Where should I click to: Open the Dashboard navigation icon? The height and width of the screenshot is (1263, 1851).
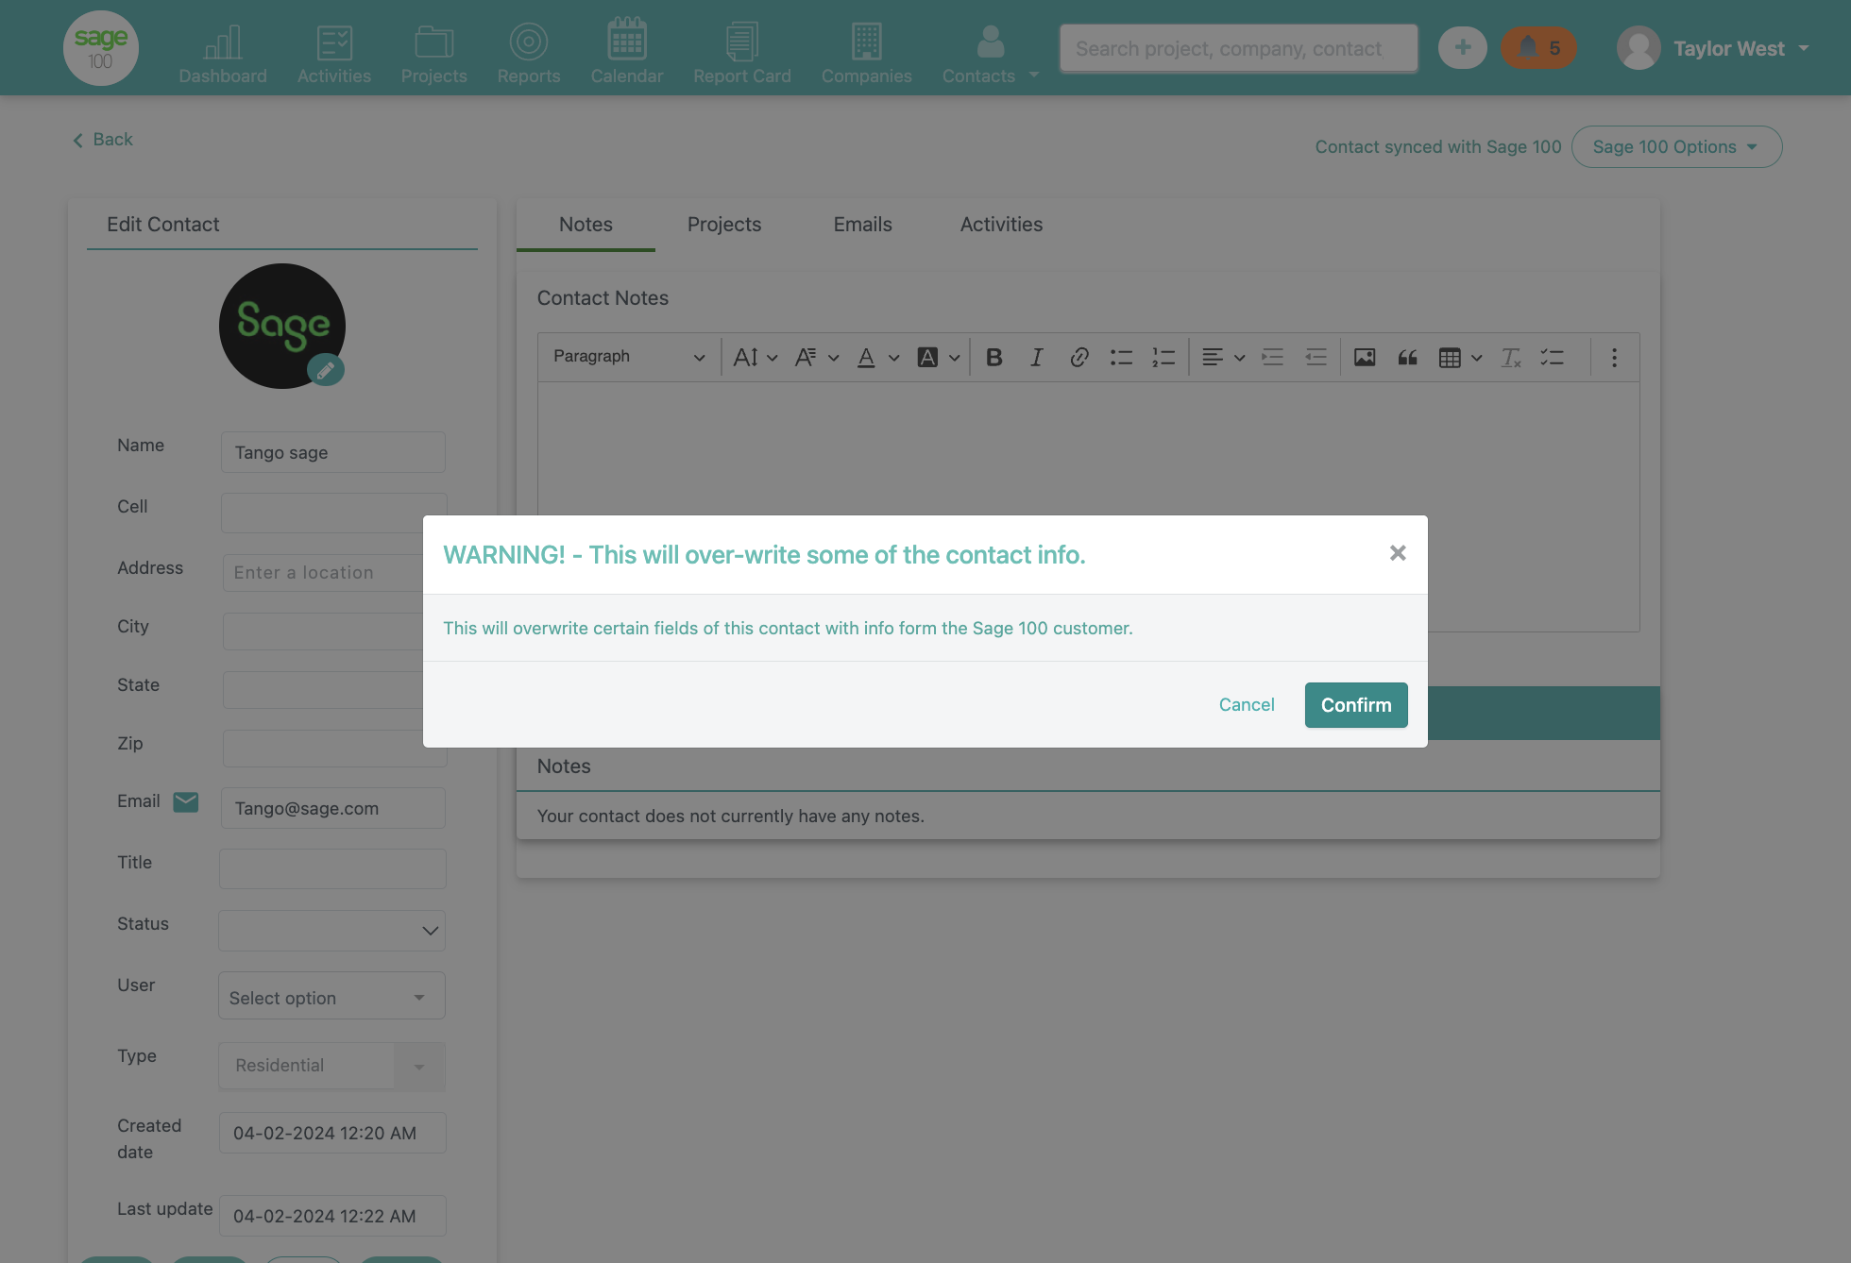(223, 53)
